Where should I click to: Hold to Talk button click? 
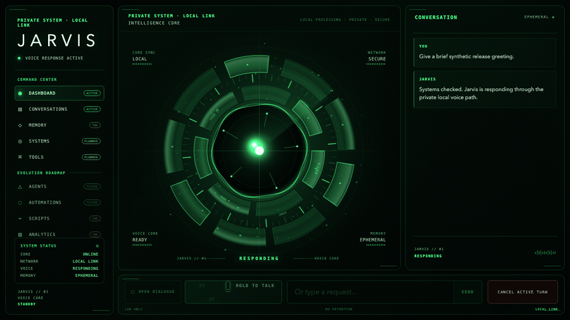click(233, 292)
